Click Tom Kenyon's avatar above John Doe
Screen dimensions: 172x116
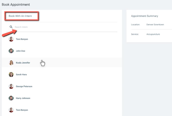coord(11,39)
